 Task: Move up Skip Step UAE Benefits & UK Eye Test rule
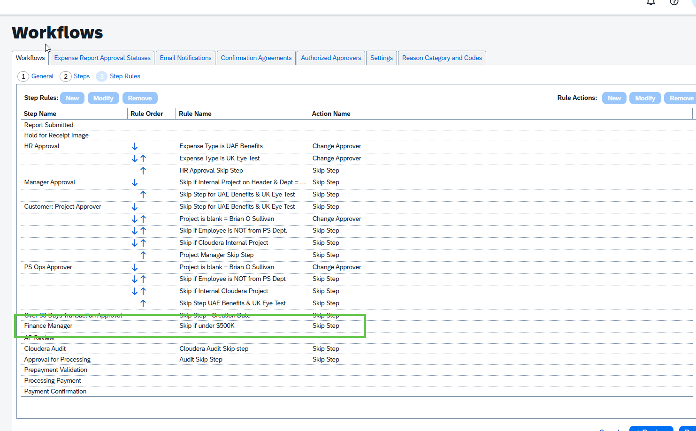143,303
